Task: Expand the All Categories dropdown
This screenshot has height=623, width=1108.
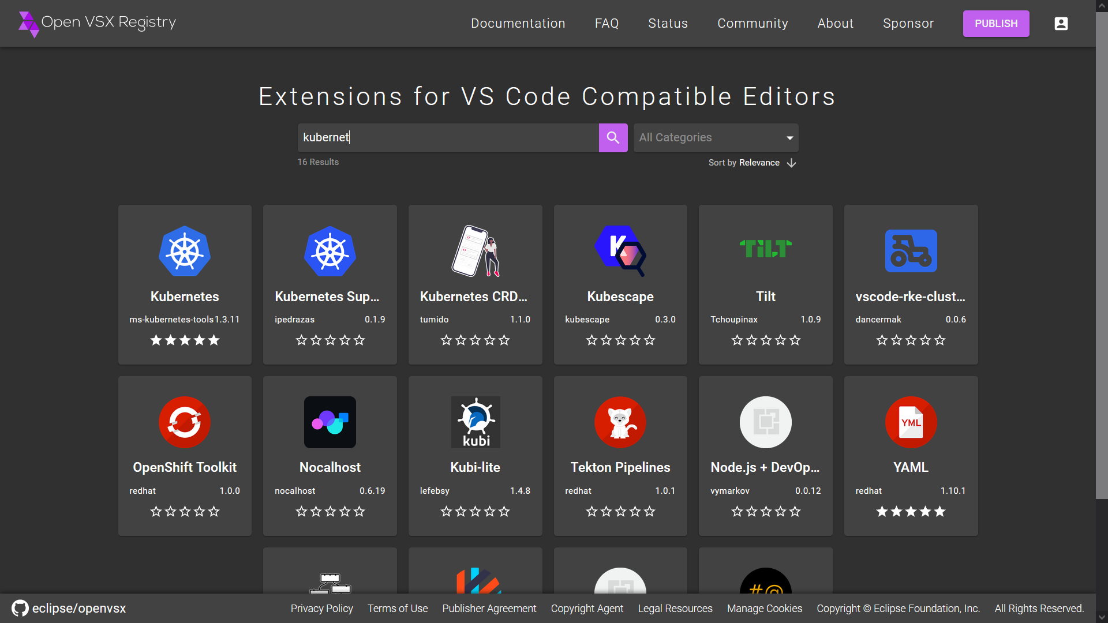Action: (x=716, y=138)
